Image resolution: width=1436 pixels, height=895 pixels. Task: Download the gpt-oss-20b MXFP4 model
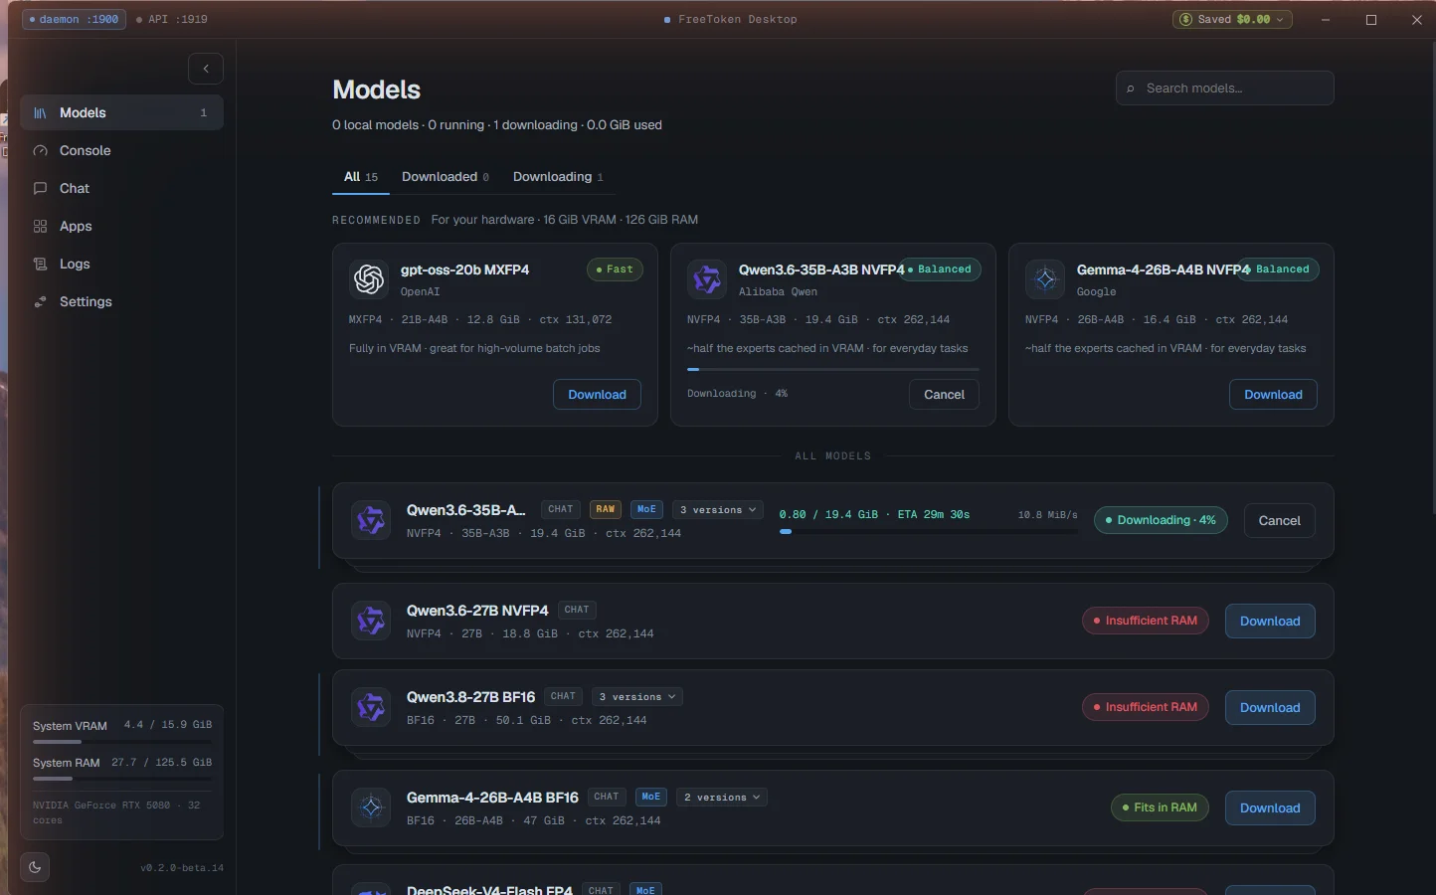(x=597, y=395)
